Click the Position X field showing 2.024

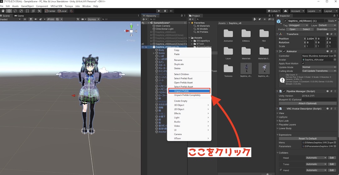pyautogui.click(x=310, y=39)
